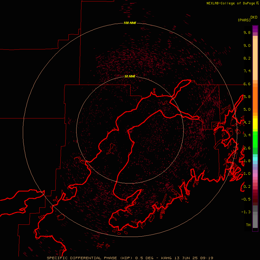
Task: Click the 100 NMI range ring label
Action: 130,23
